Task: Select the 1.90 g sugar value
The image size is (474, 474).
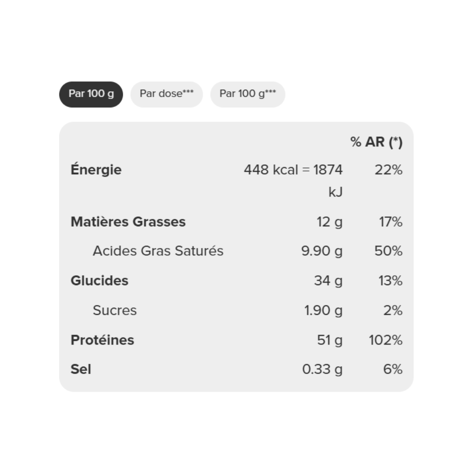Action: pos(324,310)
